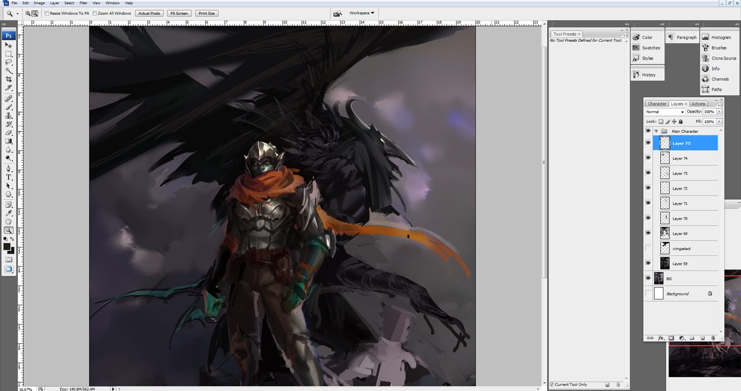Open the Image menu
741x391 pixels.
[x=39, y=3]
